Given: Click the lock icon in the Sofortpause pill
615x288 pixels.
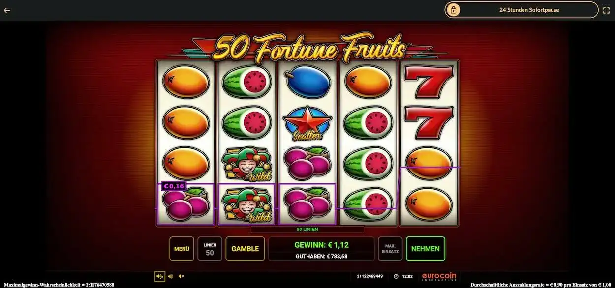Looking at the screenshot, I should (453, 10).
